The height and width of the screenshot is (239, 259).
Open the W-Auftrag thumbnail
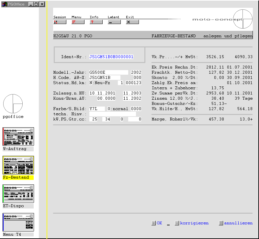tap(18, 136)
